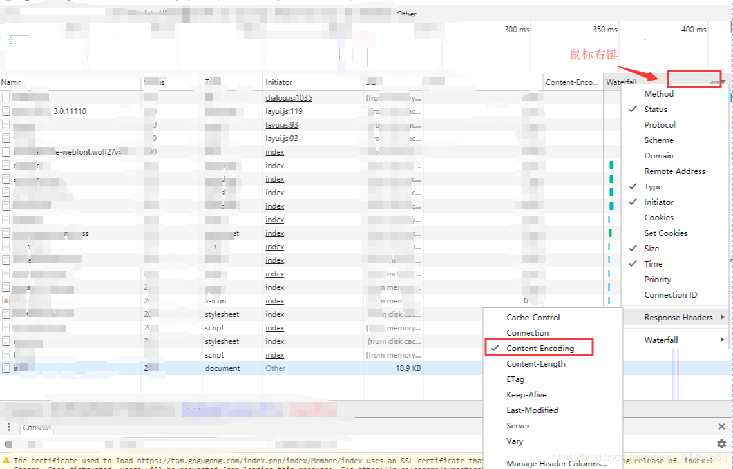Open the tam.gogugong.com URL in warning
This screenshot has height=469, width=733.
click(250, 461)
